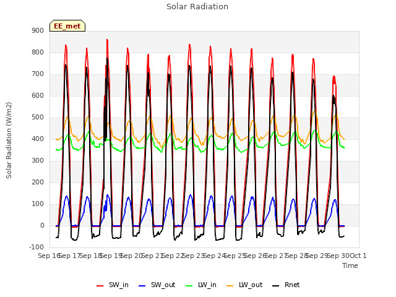Click the 600 y-axis tick label

pos(38,96)
